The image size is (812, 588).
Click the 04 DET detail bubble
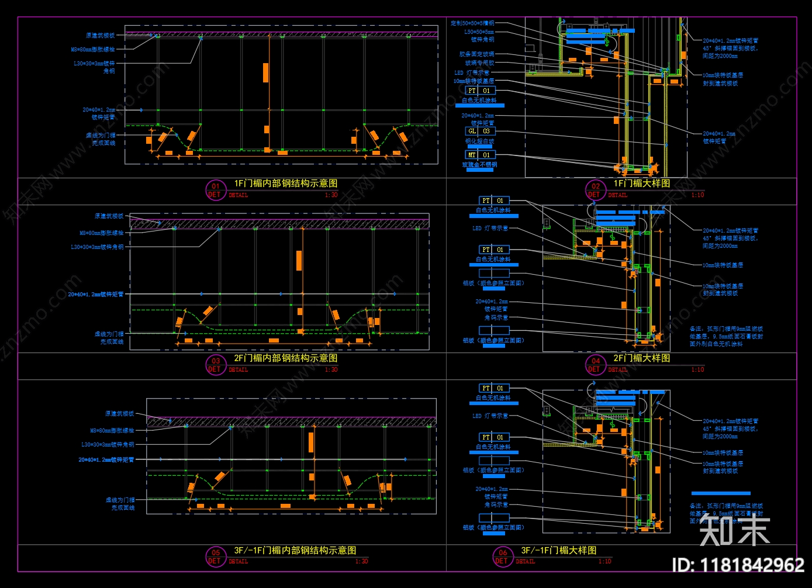(x=595, y=365)
